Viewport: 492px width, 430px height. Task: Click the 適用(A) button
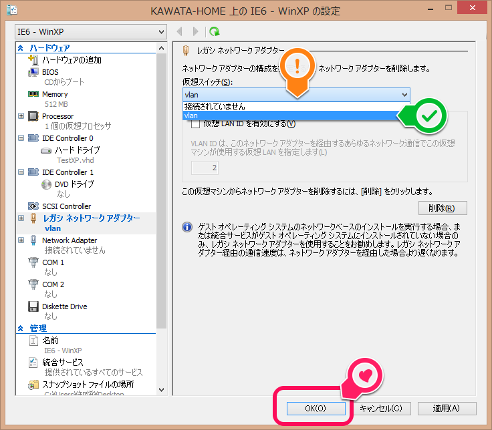(447, 409)
